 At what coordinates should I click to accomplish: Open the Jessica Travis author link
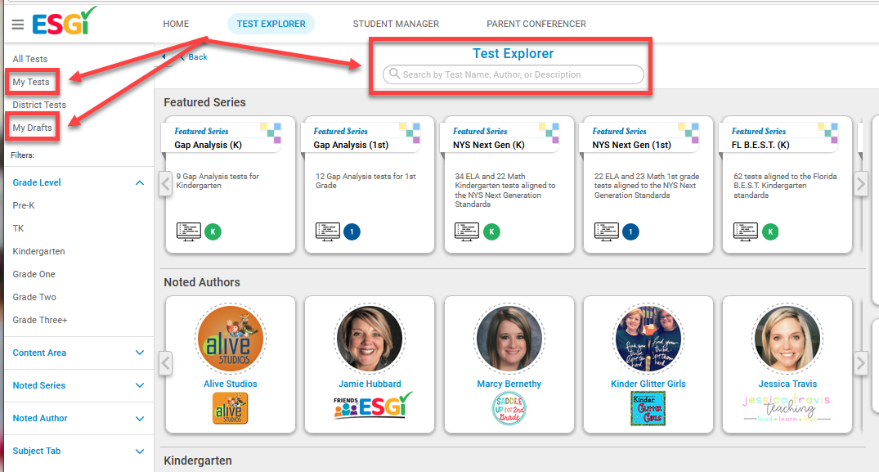tap(787, 384)
